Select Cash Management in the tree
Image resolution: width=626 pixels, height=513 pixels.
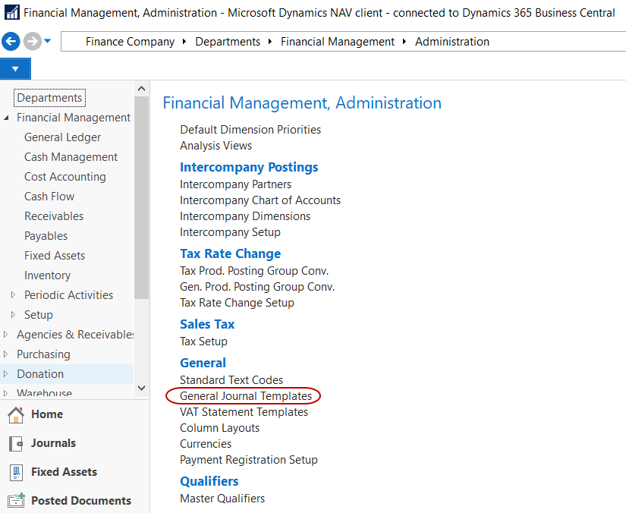pos(71,157)
